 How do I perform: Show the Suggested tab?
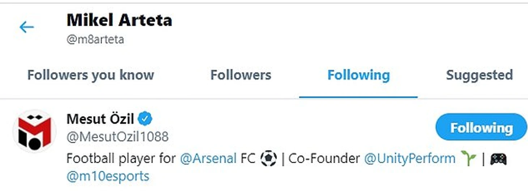click(479, 75)
